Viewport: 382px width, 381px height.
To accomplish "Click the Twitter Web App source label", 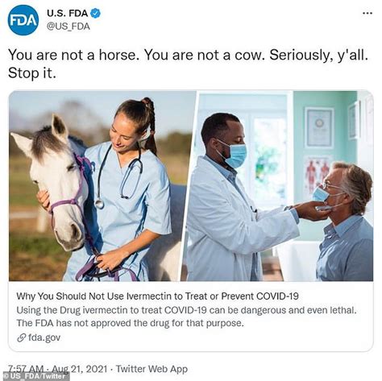I will coord(152,369).
